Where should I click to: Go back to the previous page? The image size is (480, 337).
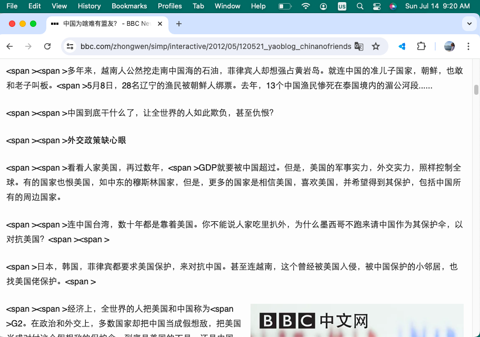pos(10,46)
